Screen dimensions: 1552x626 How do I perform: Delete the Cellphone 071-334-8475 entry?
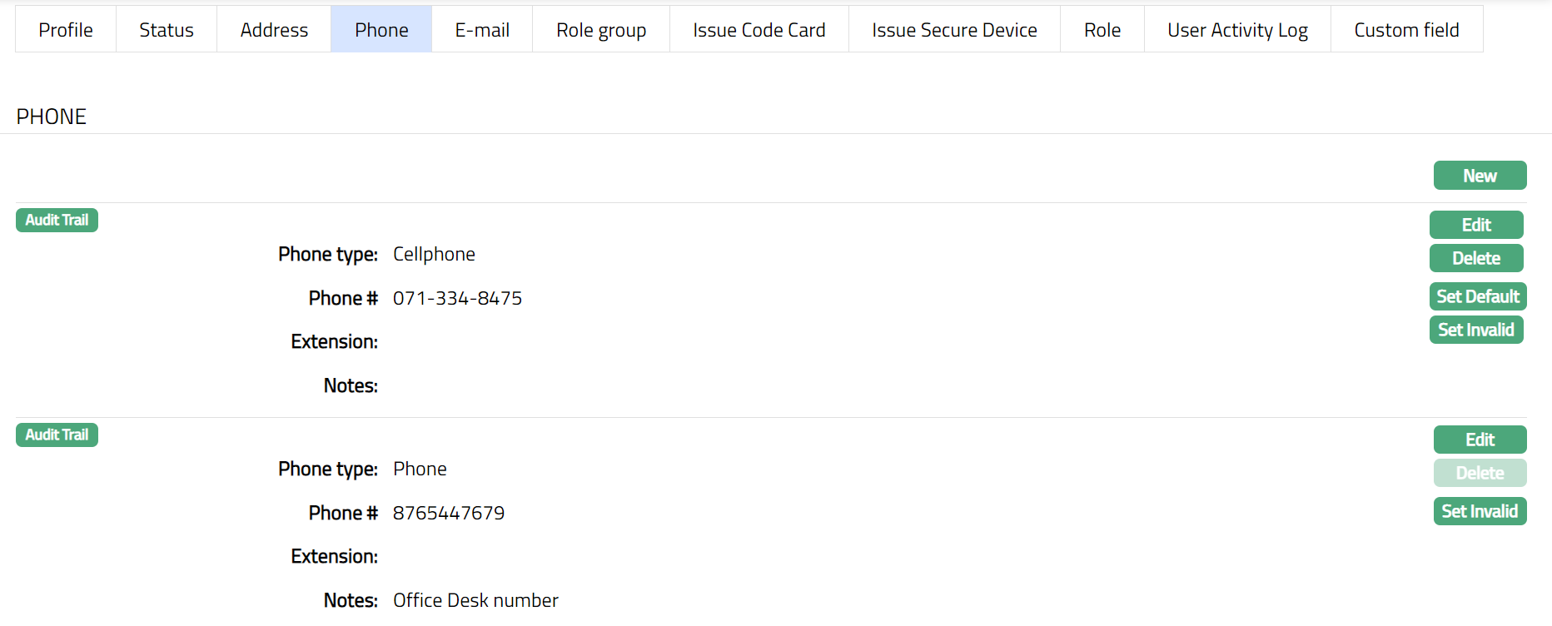[1476, 258]
